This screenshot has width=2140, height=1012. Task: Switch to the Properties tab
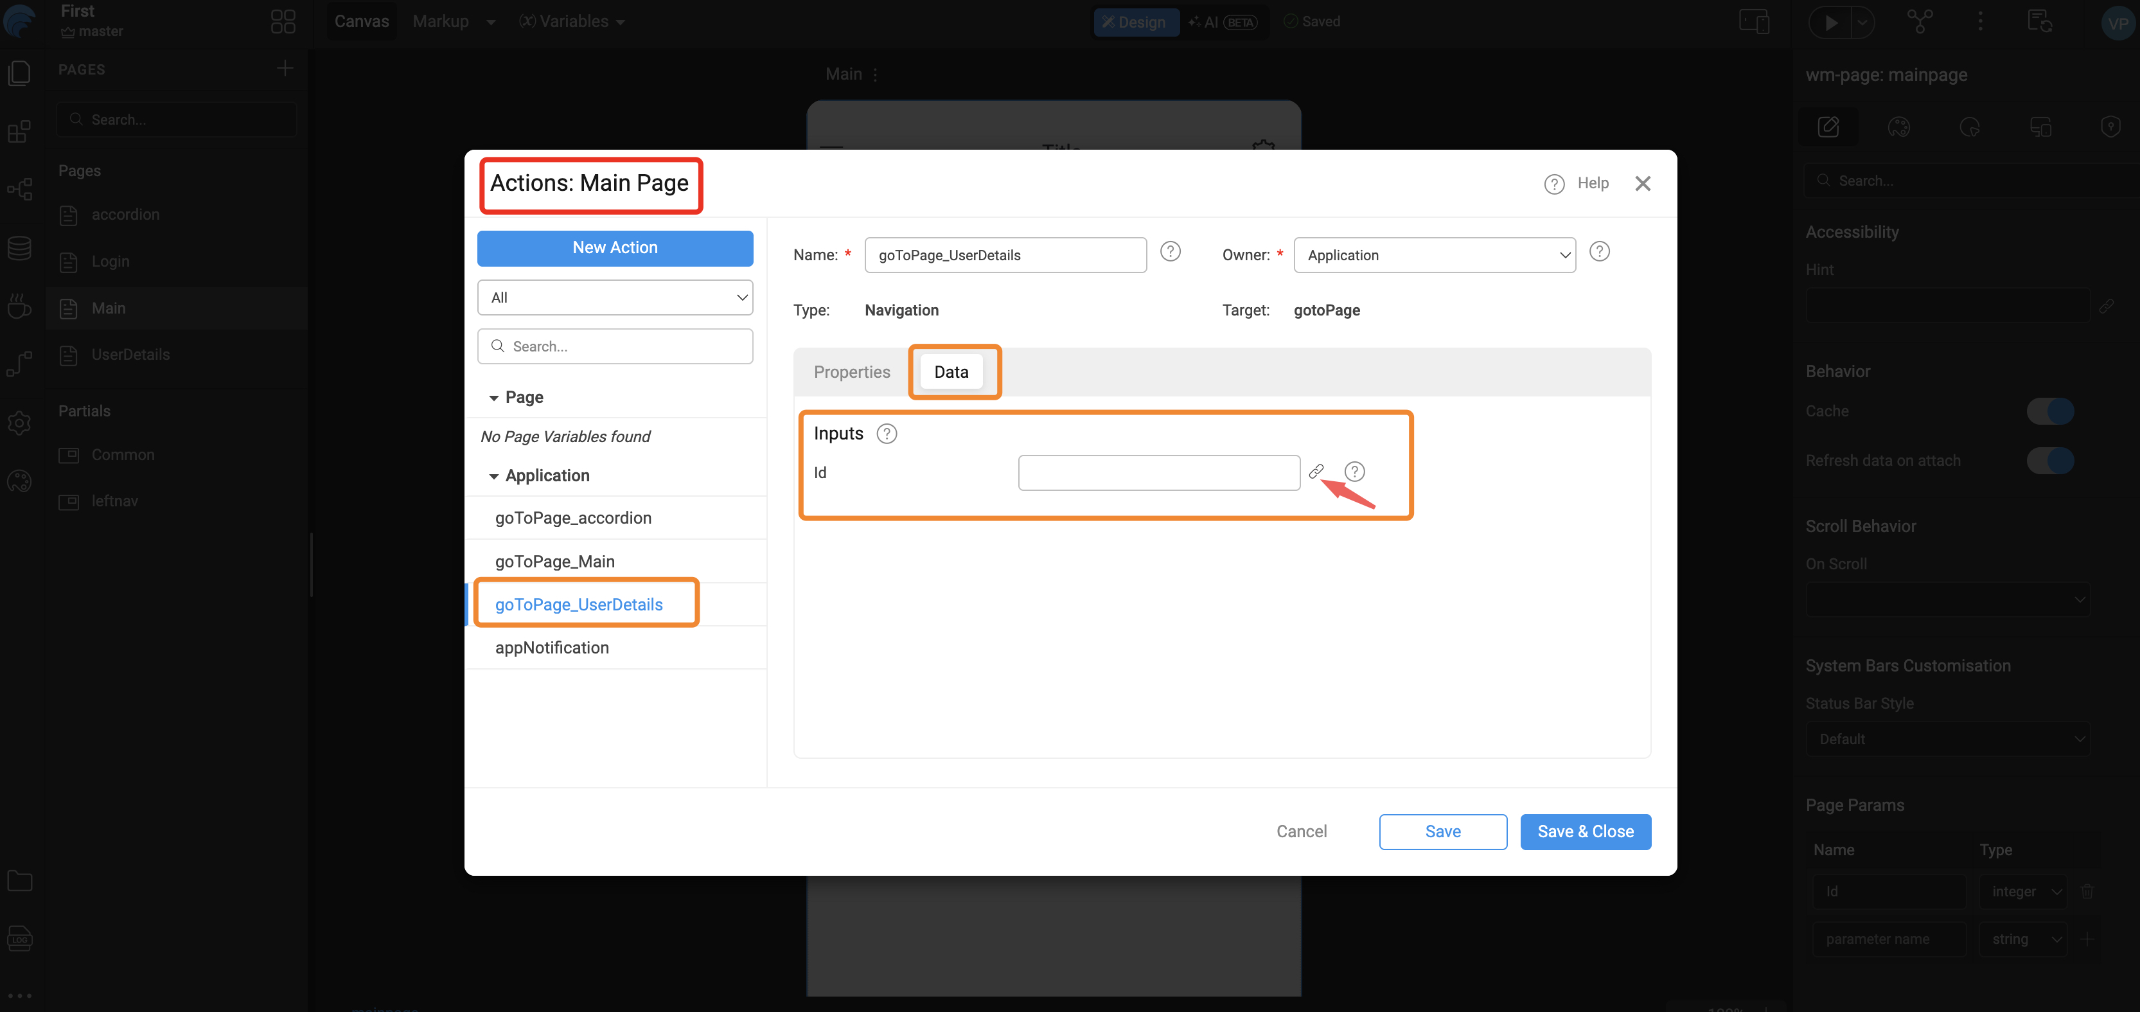coord(851,372)
